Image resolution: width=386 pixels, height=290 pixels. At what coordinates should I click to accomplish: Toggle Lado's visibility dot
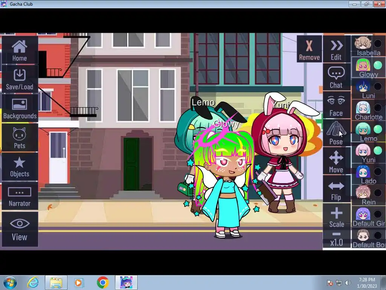coord(378,172)
